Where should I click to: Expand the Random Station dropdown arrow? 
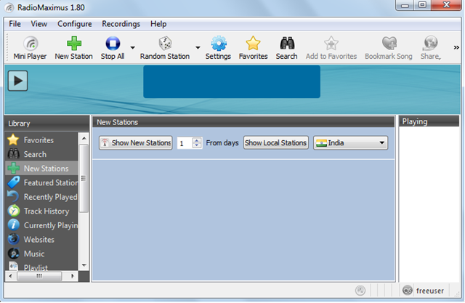point(198,47)
